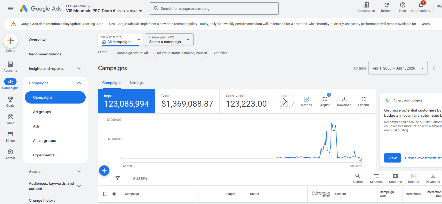Open the Appearance settings icon

coord(366,7)
